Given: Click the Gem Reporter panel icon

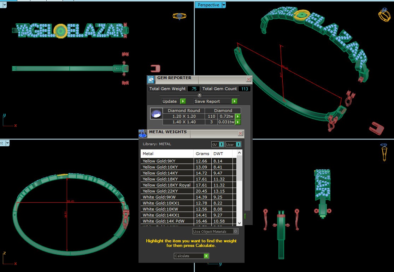Looking at the screenshot, I should pyautogui.click(x=151, y=79).
